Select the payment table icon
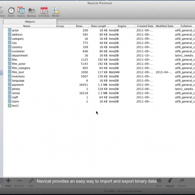The image size is (195, 195). 10,85
